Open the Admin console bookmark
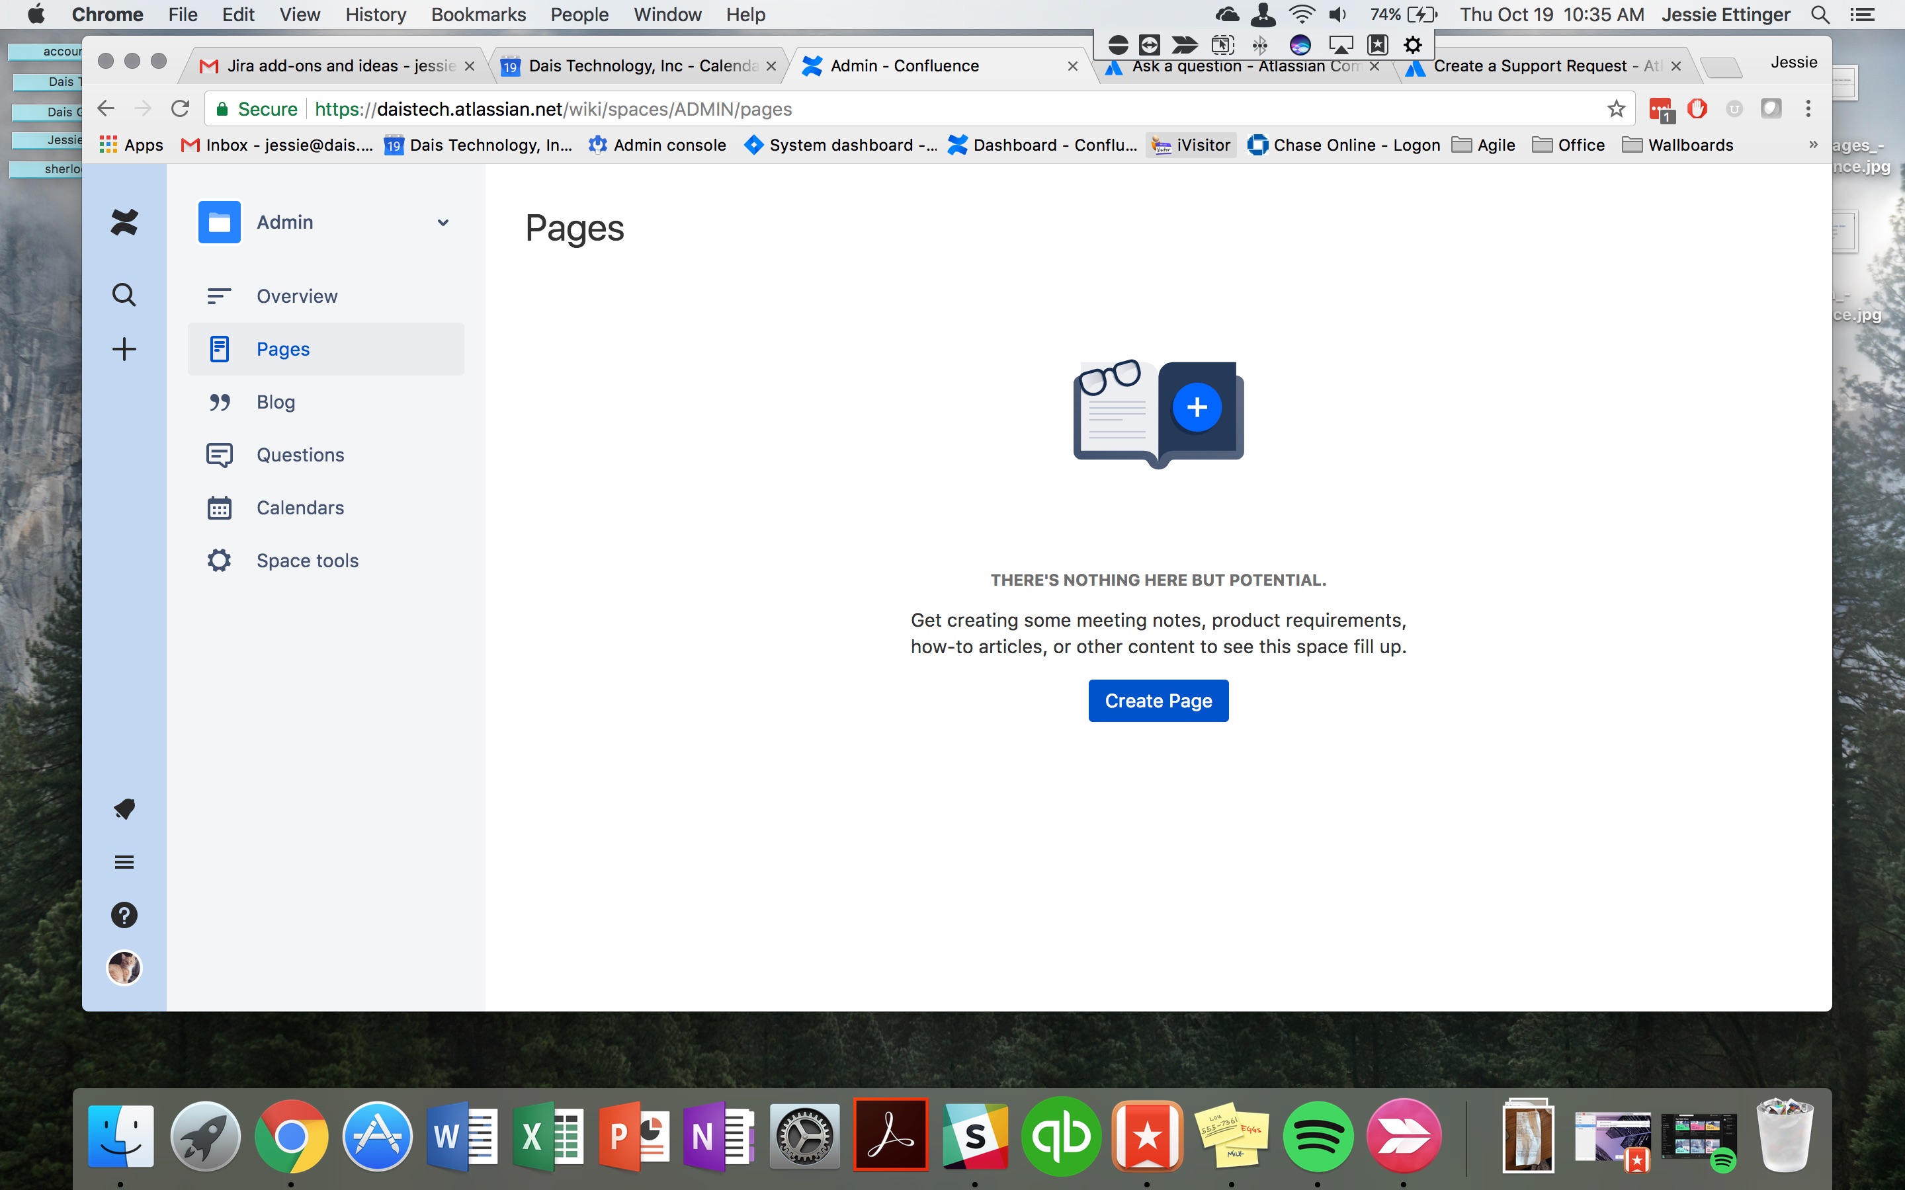 tap(657, 145)
